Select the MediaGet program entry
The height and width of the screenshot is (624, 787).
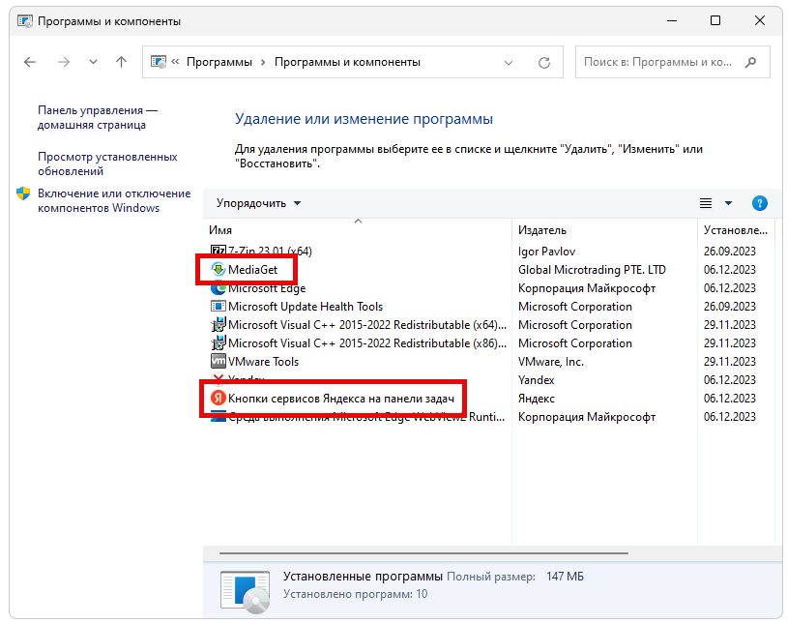pos(252,270)
